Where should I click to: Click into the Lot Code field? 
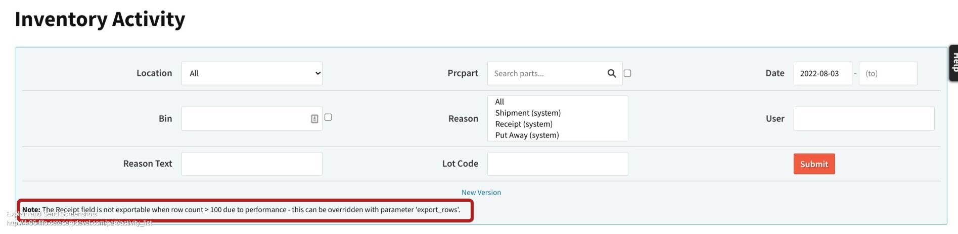[x=558, y=164]
